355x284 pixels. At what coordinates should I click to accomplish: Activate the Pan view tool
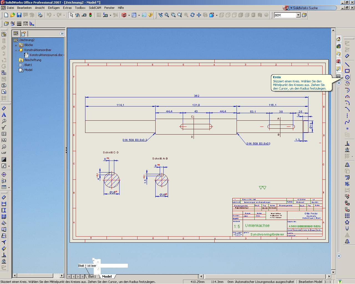coord(199,15)
